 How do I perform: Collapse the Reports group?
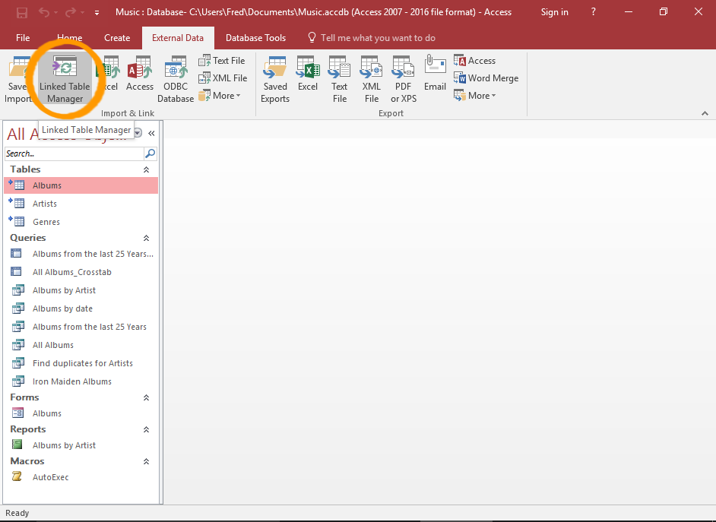146,430
